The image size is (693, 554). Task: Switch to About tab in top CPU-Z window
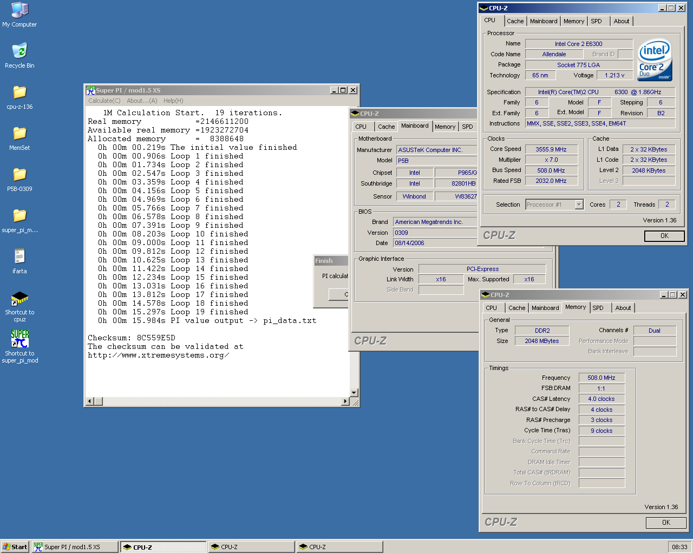[x=622, y=21]
